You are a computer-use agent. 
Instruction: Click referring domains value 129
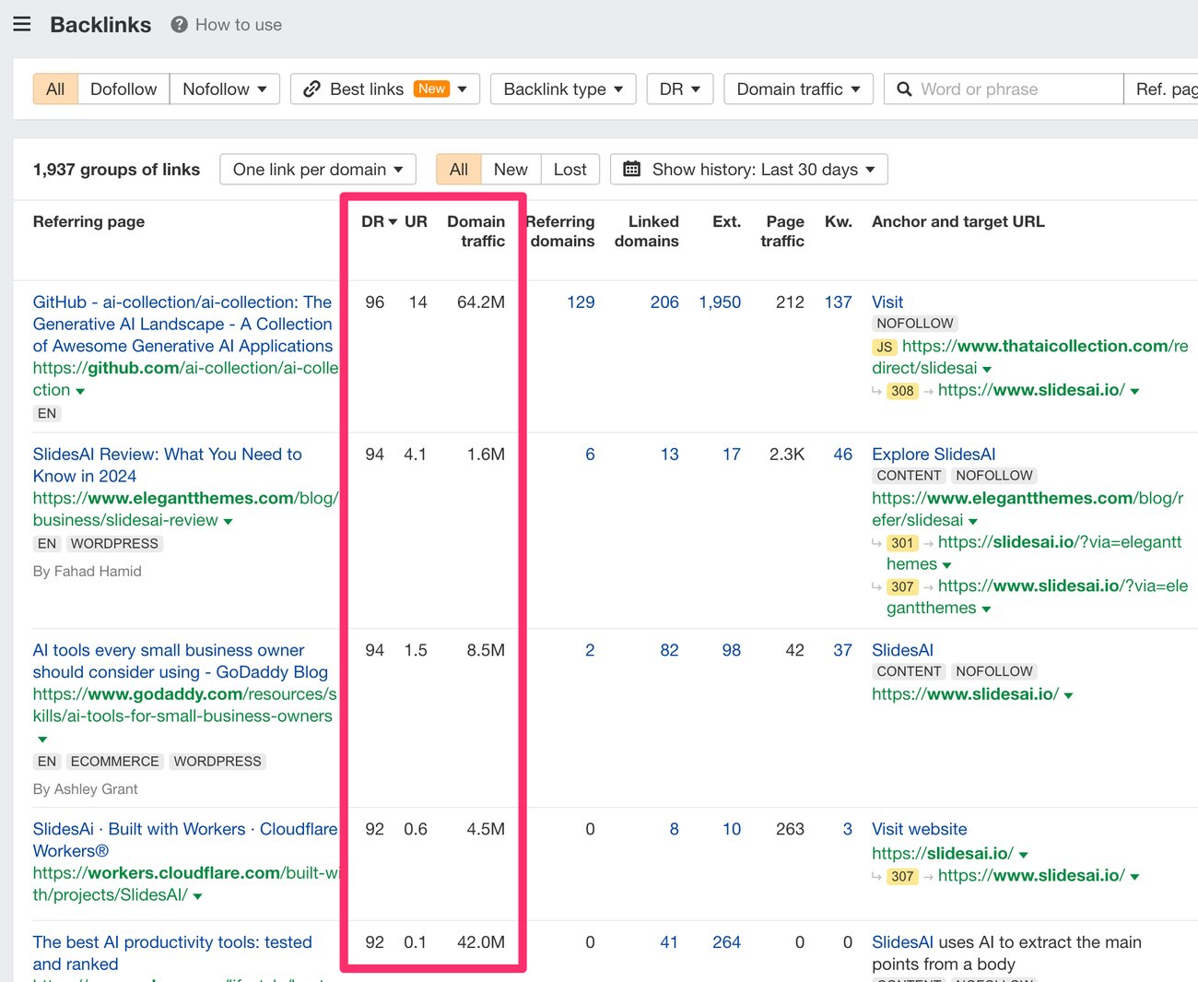581,302
